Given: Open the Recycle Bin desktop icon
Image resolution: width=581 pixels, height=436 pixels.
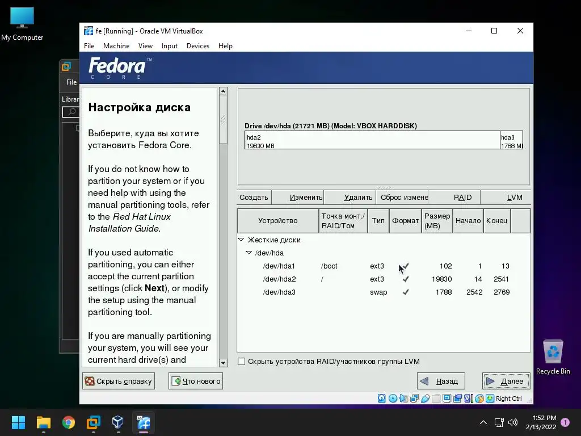Looking at the screenshot, I should pos(553,358).
